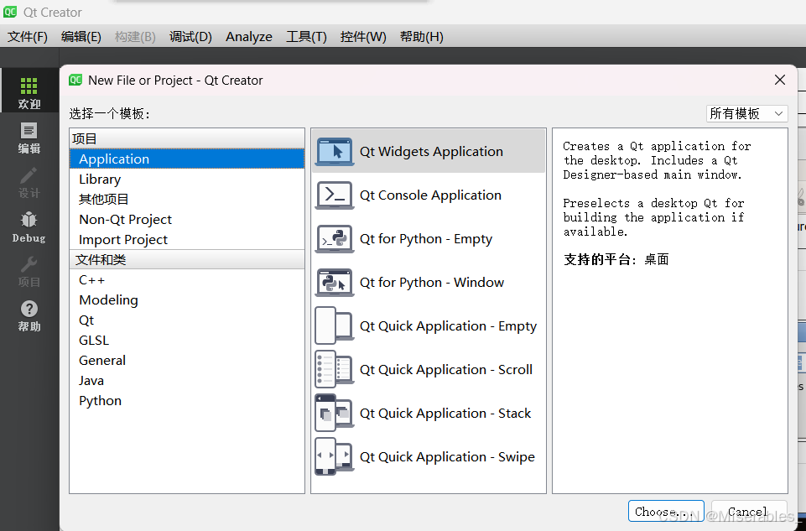Image resolution: width=806 pixels, height=531 pixels.
Task: Open the 控件(W) menu
Action: [x=363, y=37]
